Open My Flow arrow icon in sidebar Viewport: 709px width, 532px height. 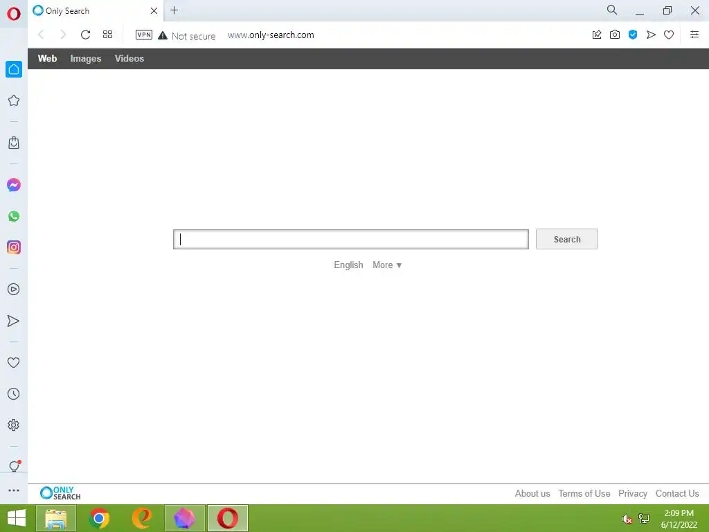point(14,321)
